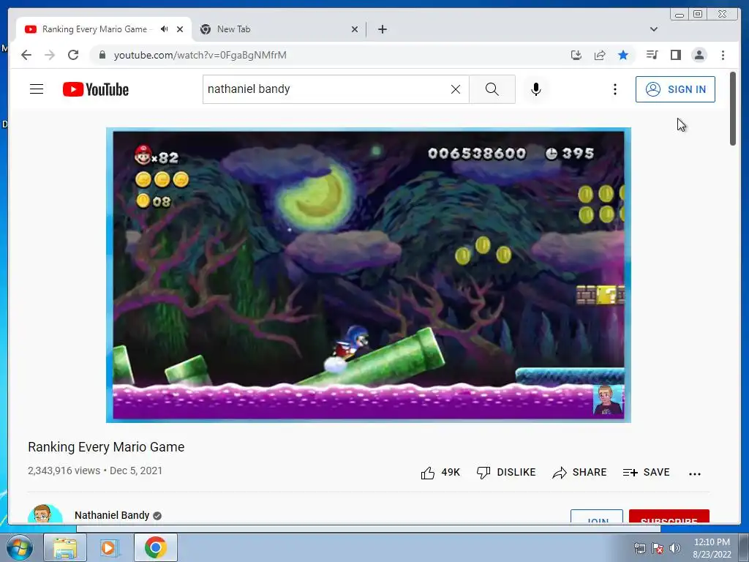Click the video player to pause
Screen dimensions: 749x562
point(369,275)
